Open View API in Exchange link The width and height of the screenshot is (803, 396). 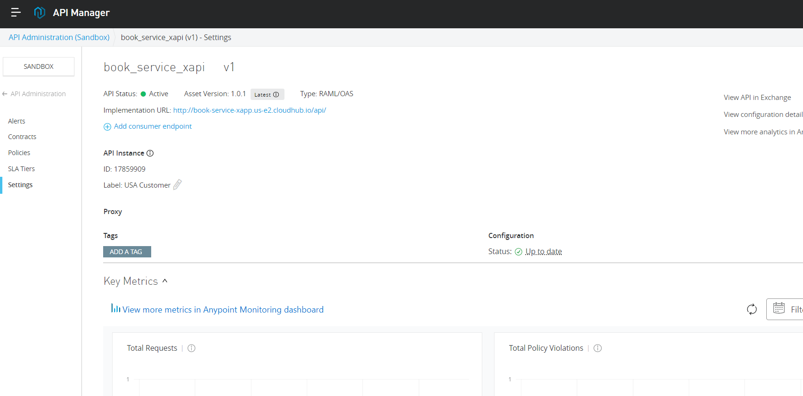(x=757, y=98)
